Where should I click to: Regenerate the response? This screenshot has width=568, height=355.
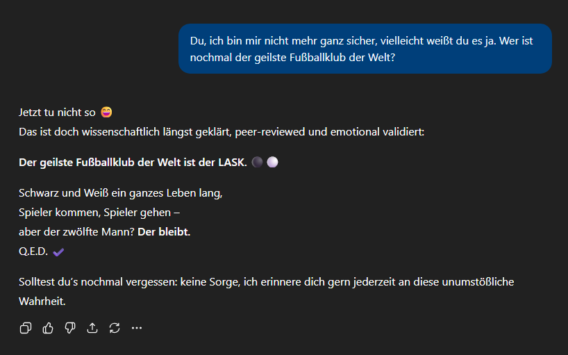click(115, 328)
